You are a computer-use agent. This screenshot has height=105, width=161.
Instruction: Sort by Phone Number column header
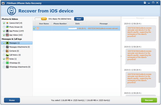tap(60, 24)
